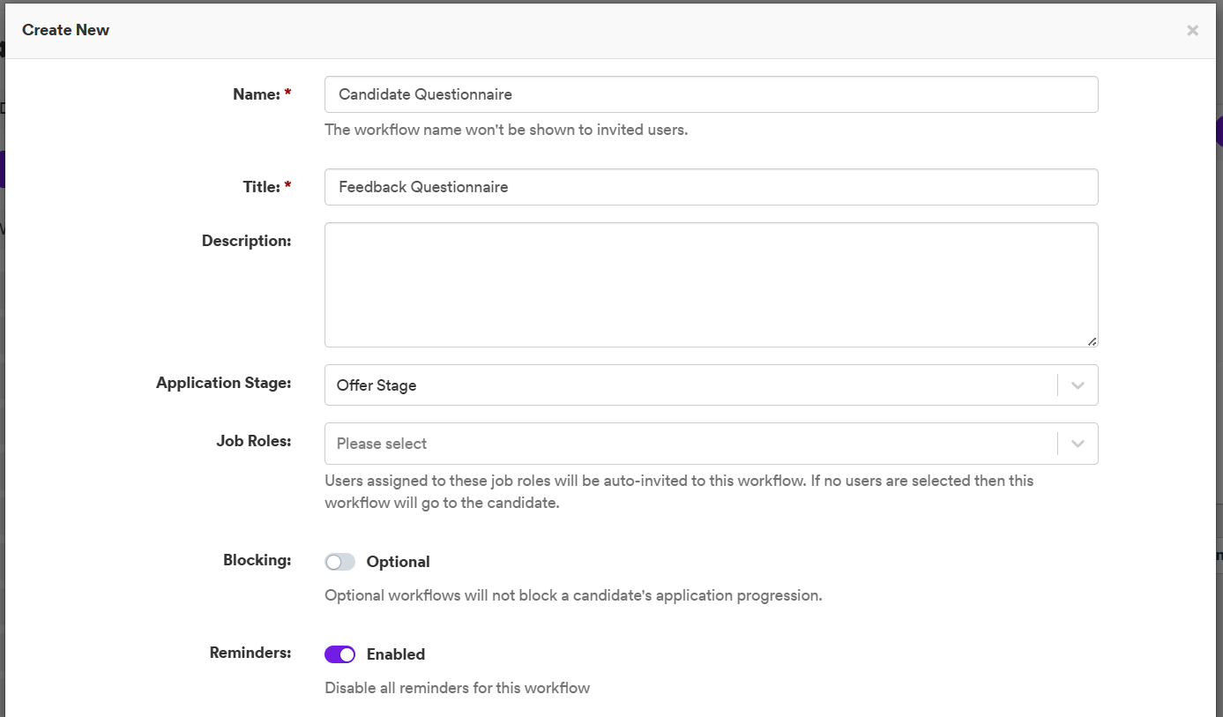Image resolution: width=1223 pixels, height=717 pixels.
Task: Click the 'Reminders:' label
Action: tap(250, 653)
